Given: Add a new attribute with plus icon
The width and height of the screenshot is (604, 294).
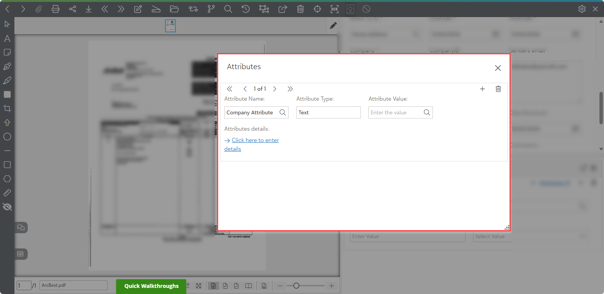Looking at the screenshot, I should pyautogui.click(x=482, y=89).
